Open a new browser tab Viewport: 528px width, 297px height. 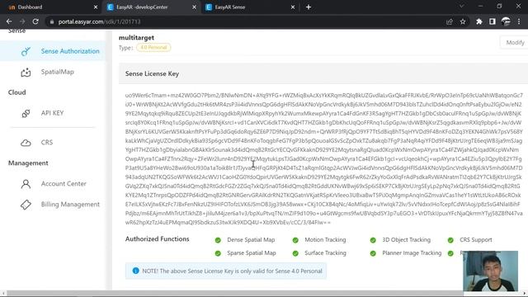click(x=309, y=7)
